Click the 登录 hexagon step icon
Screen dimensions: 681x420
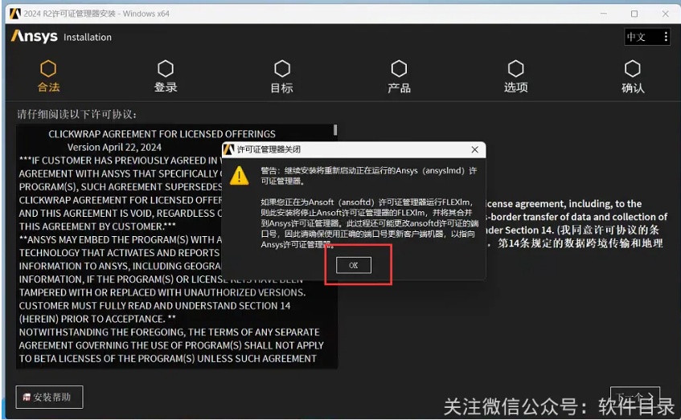coord(166,69)
